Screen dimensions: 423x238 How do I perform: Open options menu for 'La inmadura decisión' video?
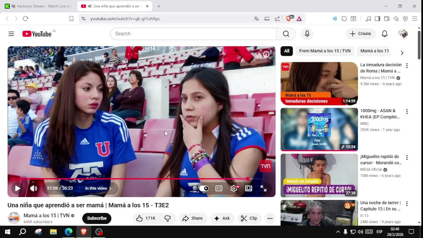pyautogui.click(x=407, y=66)
